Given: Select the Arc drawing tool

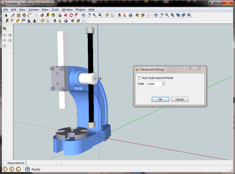Looking at the screenshot, I should 30,15.
